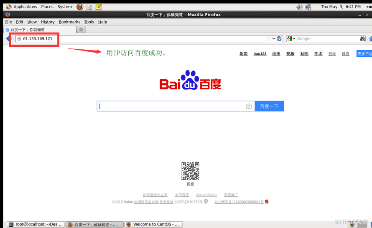Switch to the 百度一下 Firefox taskbar item
The height and width of the screenshot is (228, 372).
(x=94, y=224)
